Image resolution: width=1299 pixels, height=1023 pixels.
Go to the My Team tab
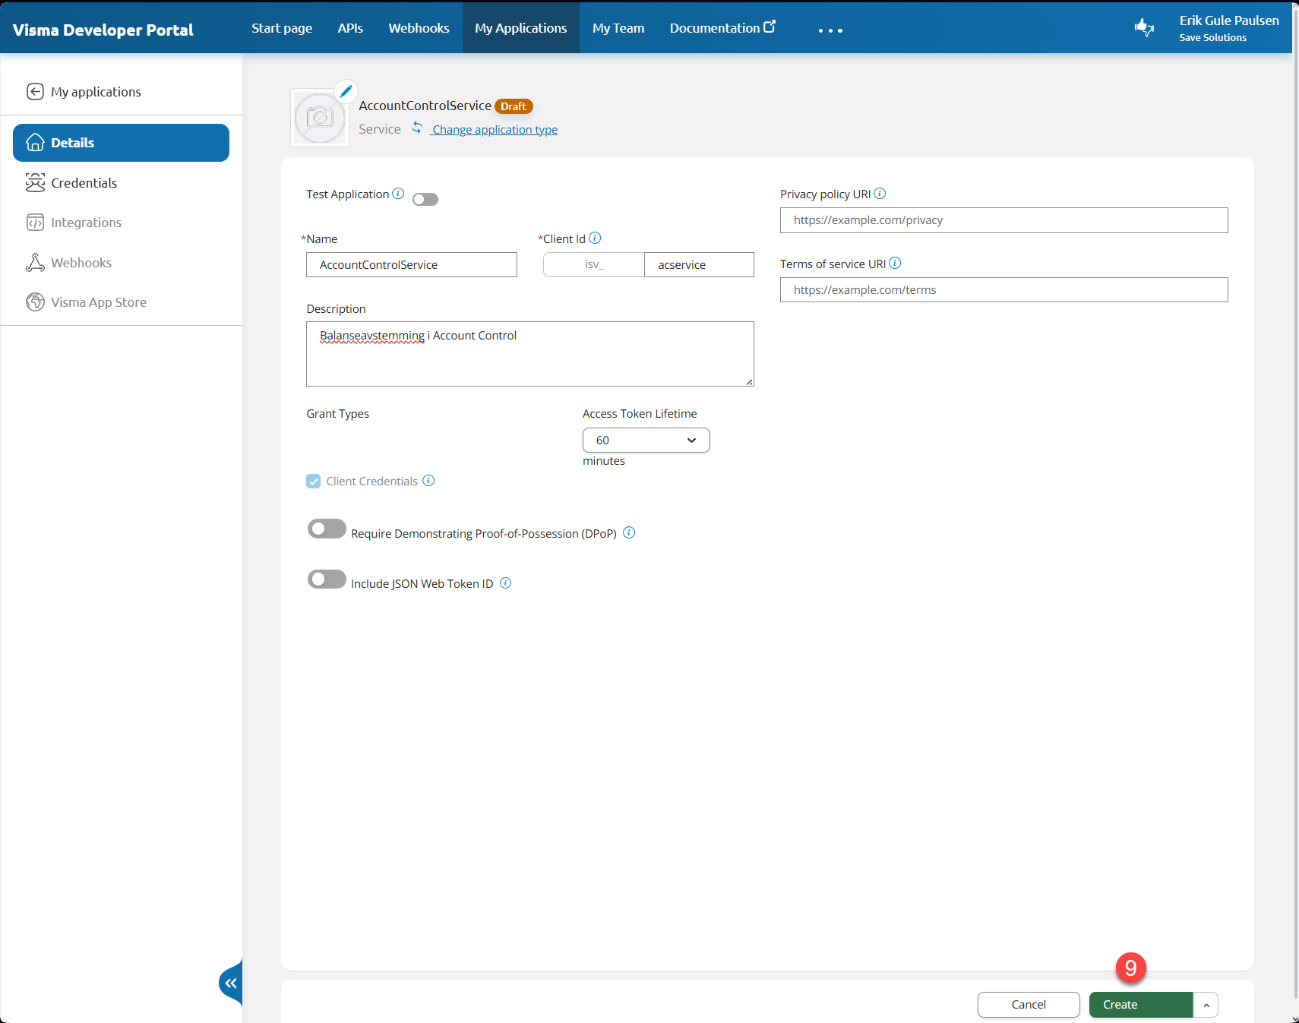pos(618,28)
